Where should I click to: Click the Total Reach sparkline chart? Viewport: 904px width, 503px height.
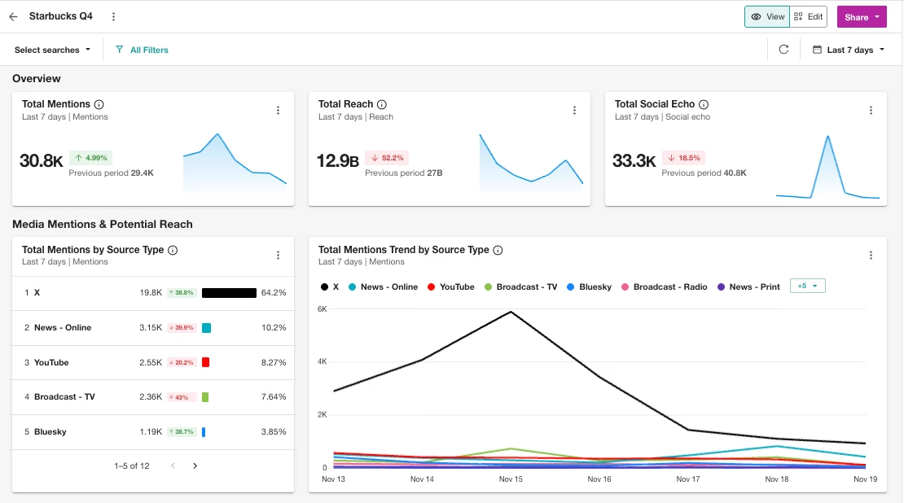[x=531, y=163]
